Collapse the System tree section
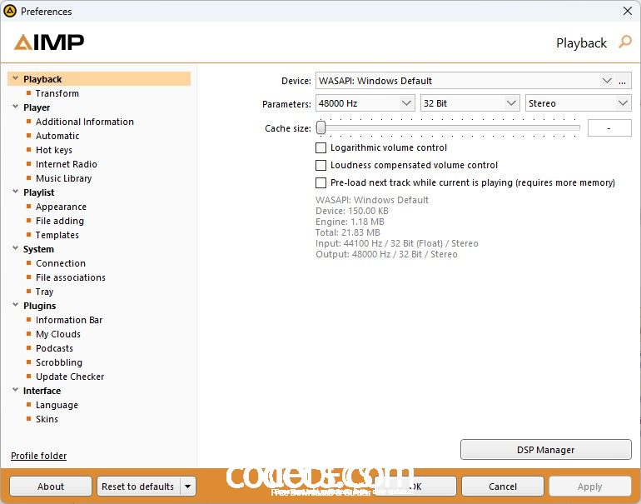641x504 pixels. tap(16, 248)
